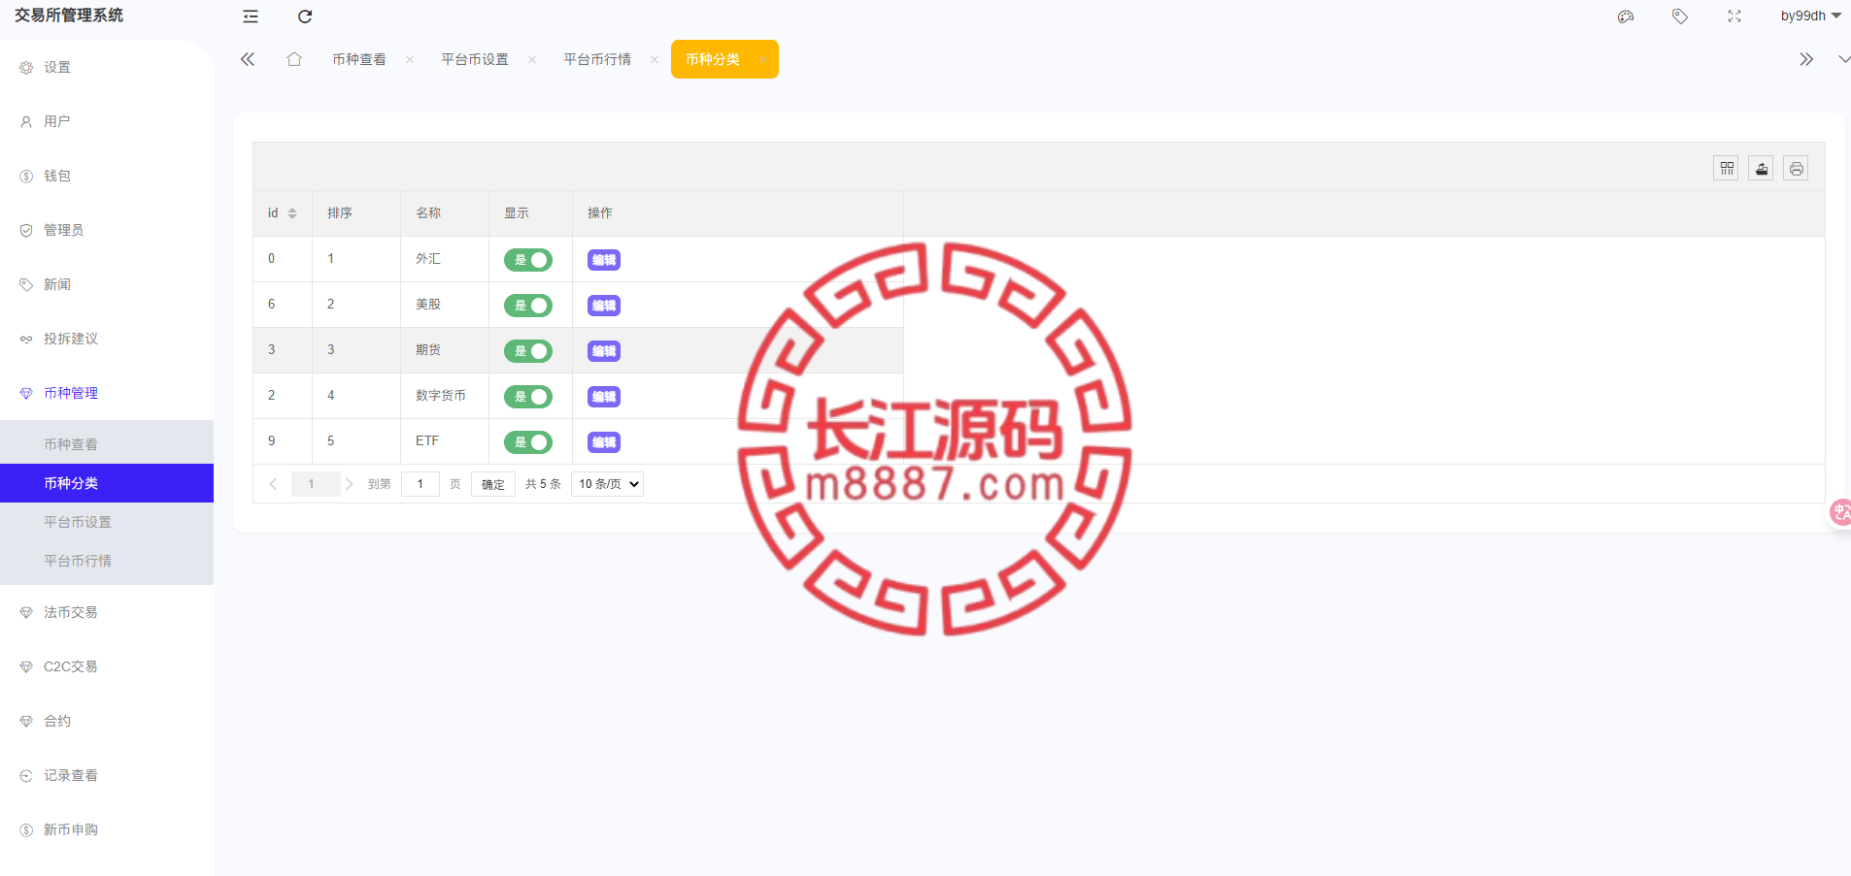Click the refresh page icon
Viewport: 1851px width, 876px height.
click(305, 16)
